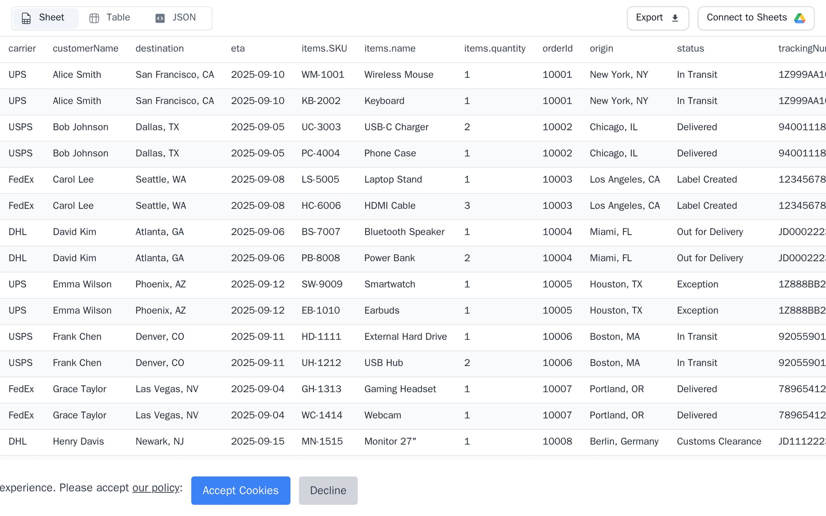Click the code brackets icon beside JSON
The image size is (826, 516).
click(x=160, y=18)
